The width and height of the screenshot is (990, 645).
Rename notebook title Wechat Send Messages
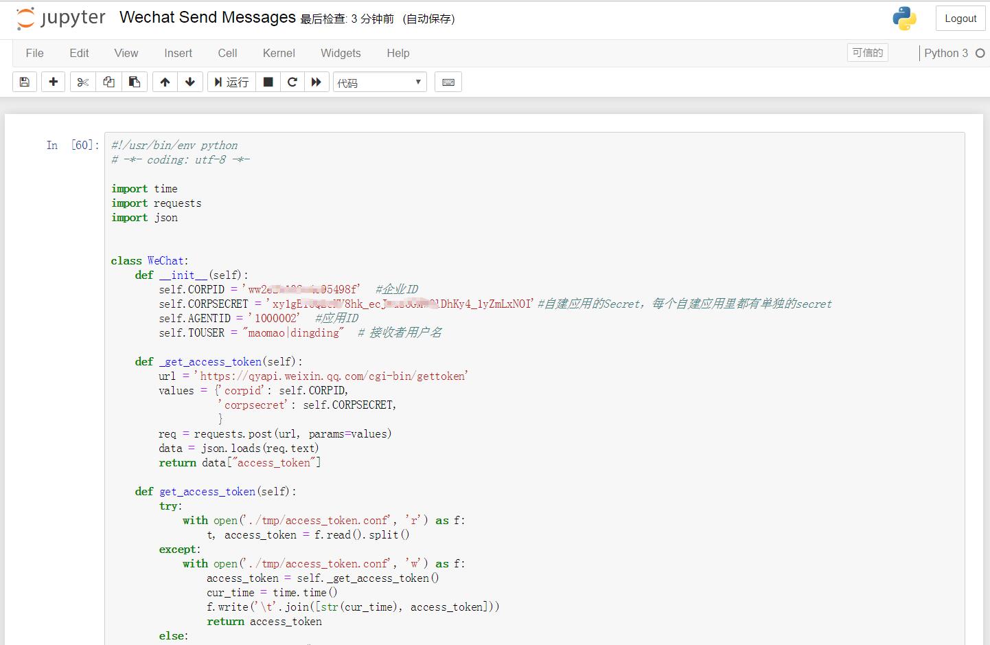207,17
